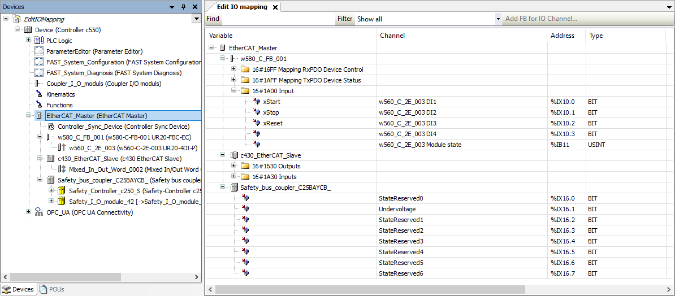Click the Variable column header
This screenshot has height=296, width=675.
click(x=291, y=36)
